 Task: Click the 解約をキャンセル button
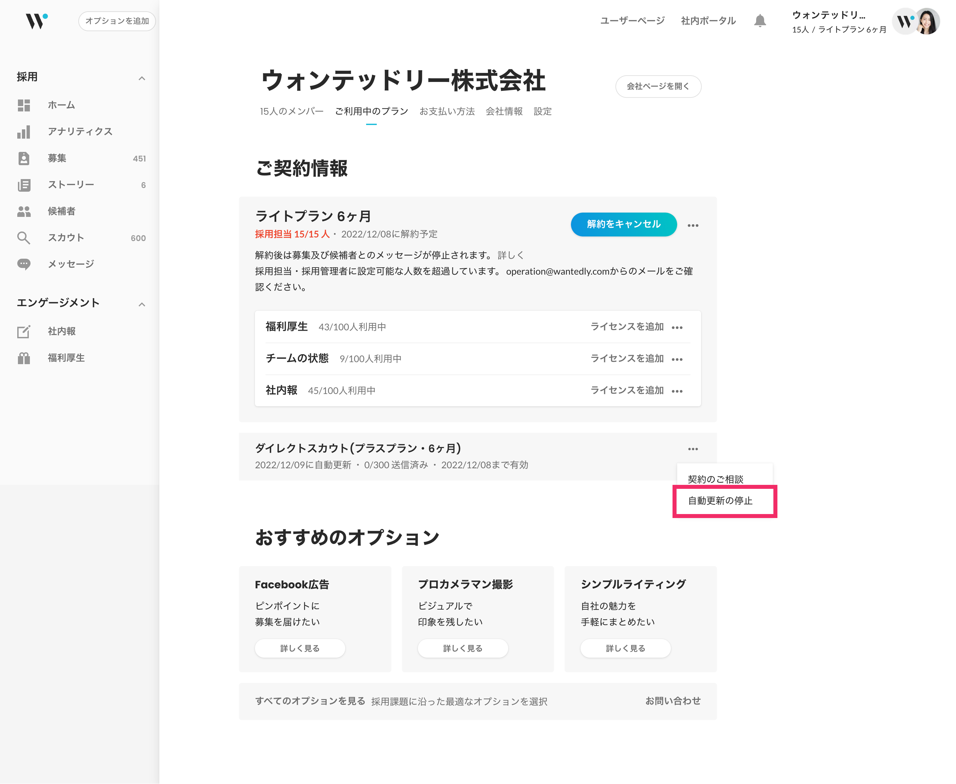pyautogui.click(x=623, y=225)
